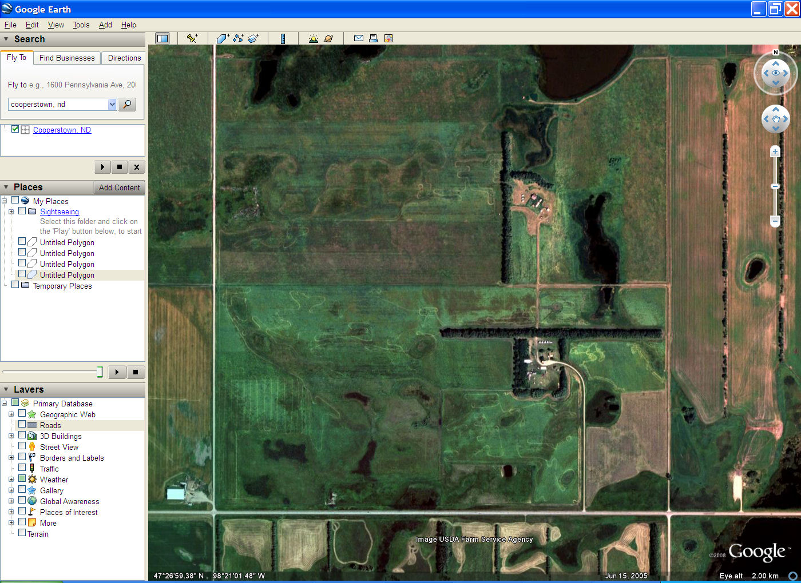The height and width of the screenshot is (583, 801).
Task: Add a polygon using the toolbar
Action: pos(223,38)
